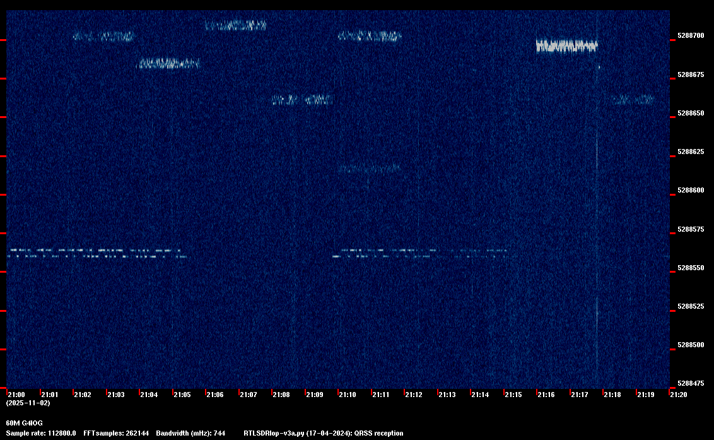The height and width of the screenshot is (440, 714).
Task: Click the 21:16 time axis label
Action: click(x=546, y=395)
